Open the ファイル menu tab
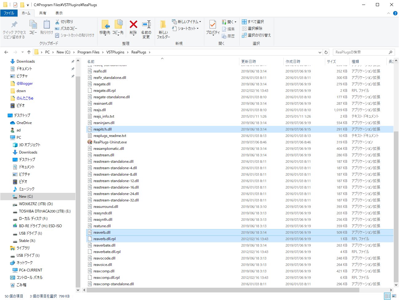 pyautogui.click(x=9, y=13)
